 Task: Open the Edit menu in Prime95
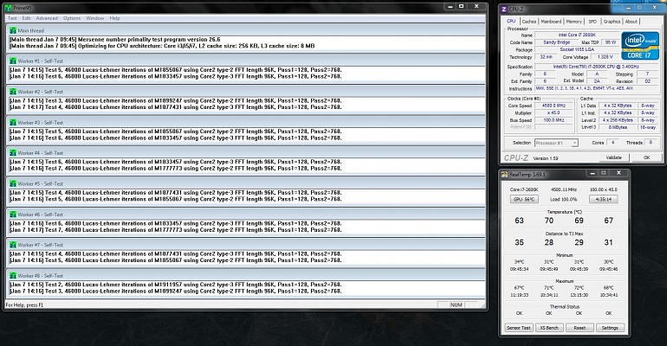[26, 18]
